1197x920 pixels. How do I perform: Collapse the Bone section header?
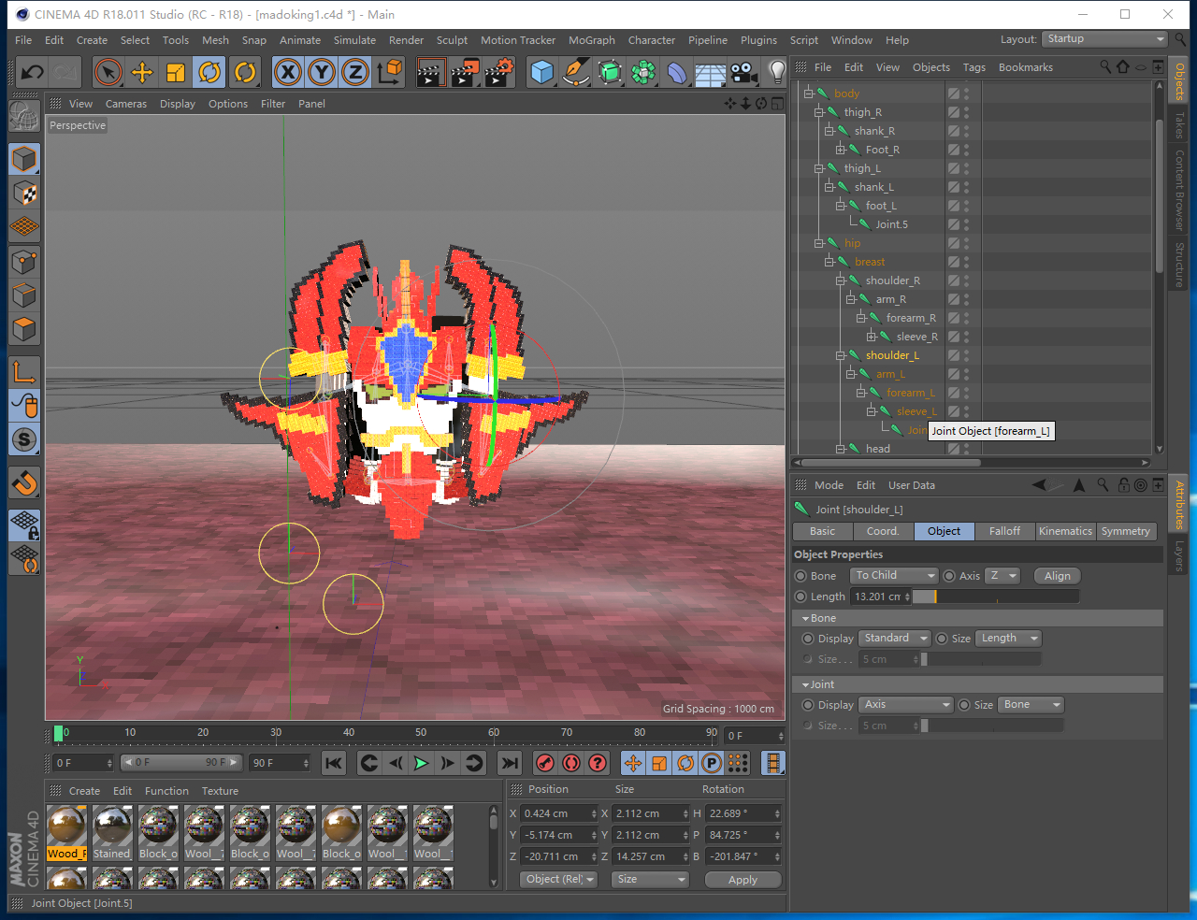click(x=817, y=618)
